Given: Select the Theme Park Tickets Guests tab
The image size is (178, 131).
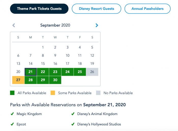Looking at the screenshot, I should [39, 9].
